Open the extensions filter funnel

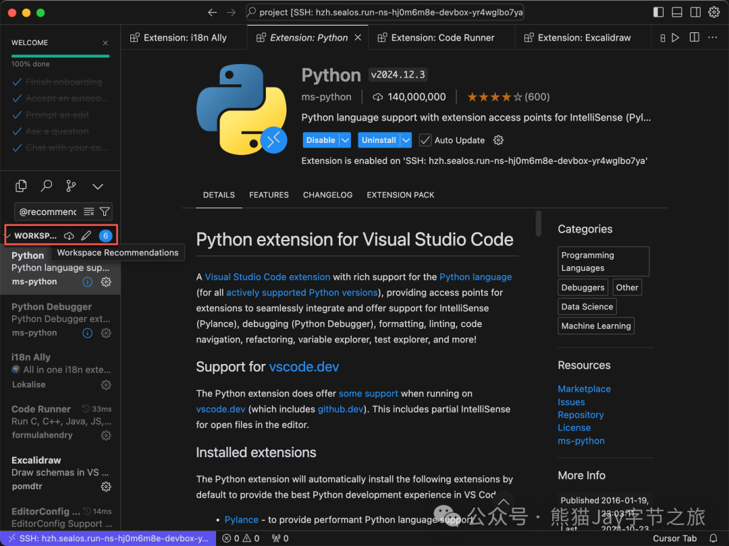pyautogui.click(x=105, y=212)
